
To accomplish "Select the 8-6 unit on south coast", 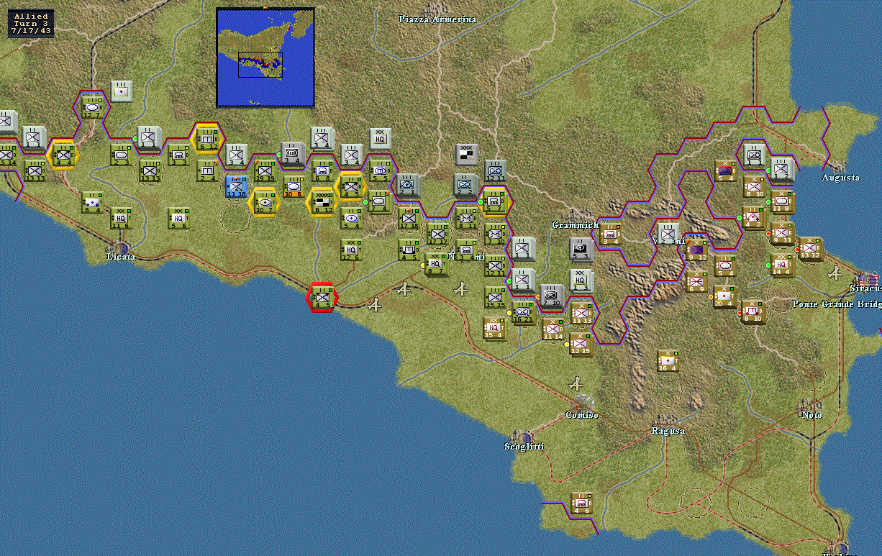I will click(581, 503).
